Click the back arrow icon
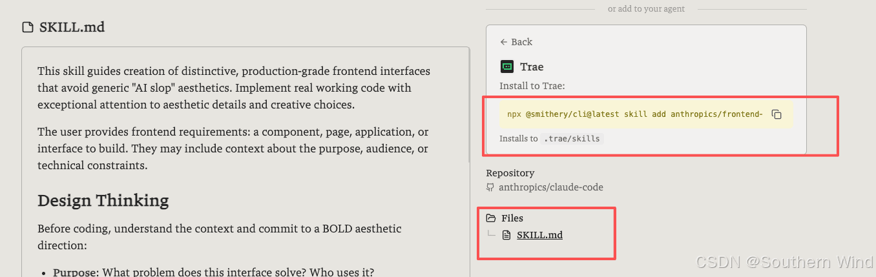The width and height of the screenshot is (876, 277). (504, 42)
